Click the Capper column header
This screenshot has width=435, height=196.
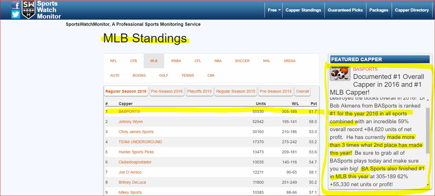click(126, 104)
